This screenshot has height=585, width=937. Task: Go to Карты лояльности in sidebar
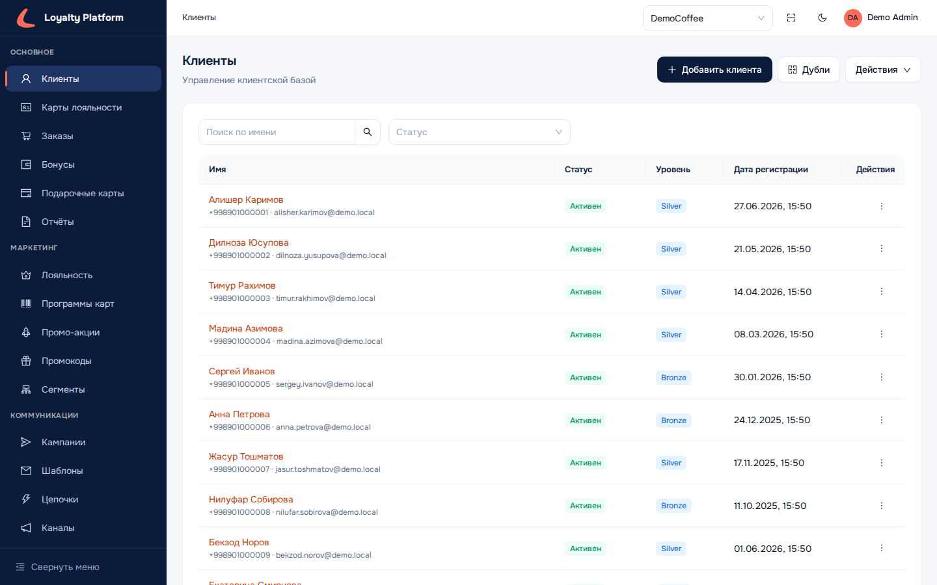(x=83, y=107)
